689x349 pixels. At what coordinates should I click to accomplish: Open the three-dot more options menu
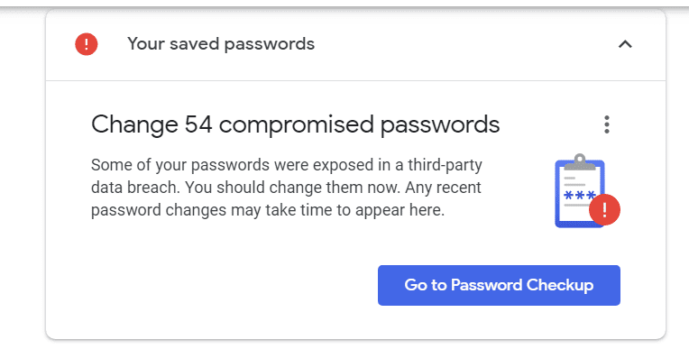(x=607, y=124)
